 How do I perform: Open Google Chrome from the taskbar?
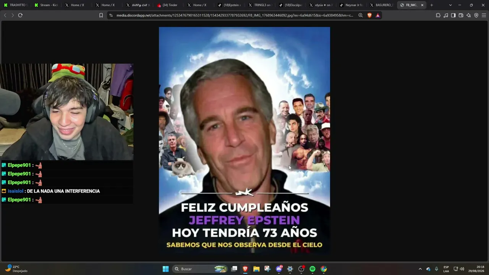pyautogui.click(x=324, y=269)
